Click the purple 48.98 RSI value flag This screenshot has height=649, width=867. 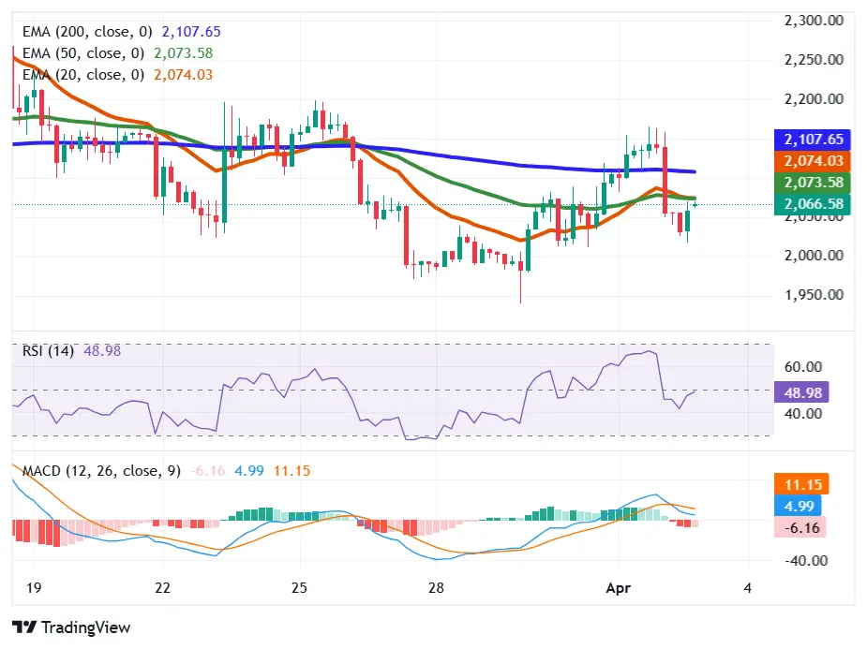point(802,391)
